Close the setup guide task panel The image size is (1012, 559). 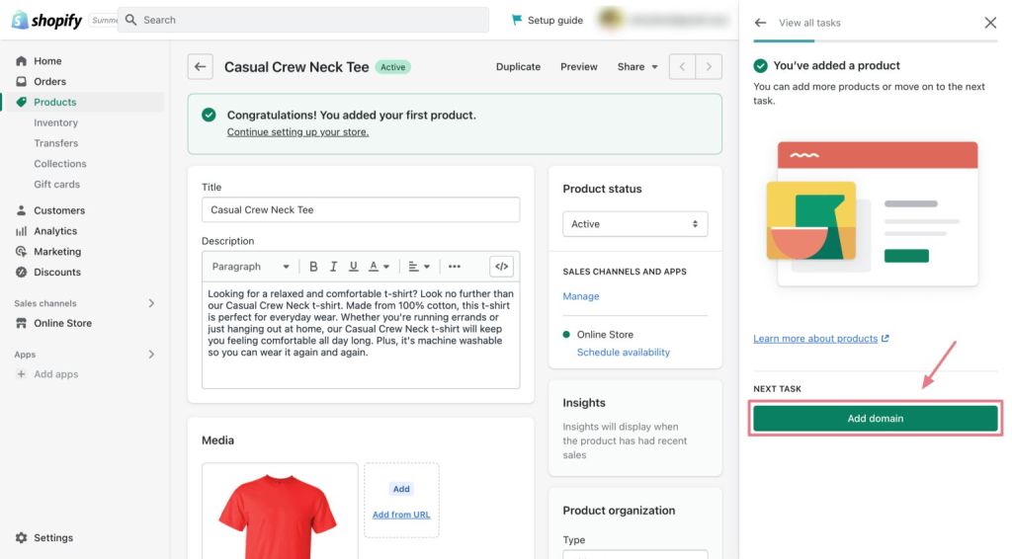click(990, 23)
